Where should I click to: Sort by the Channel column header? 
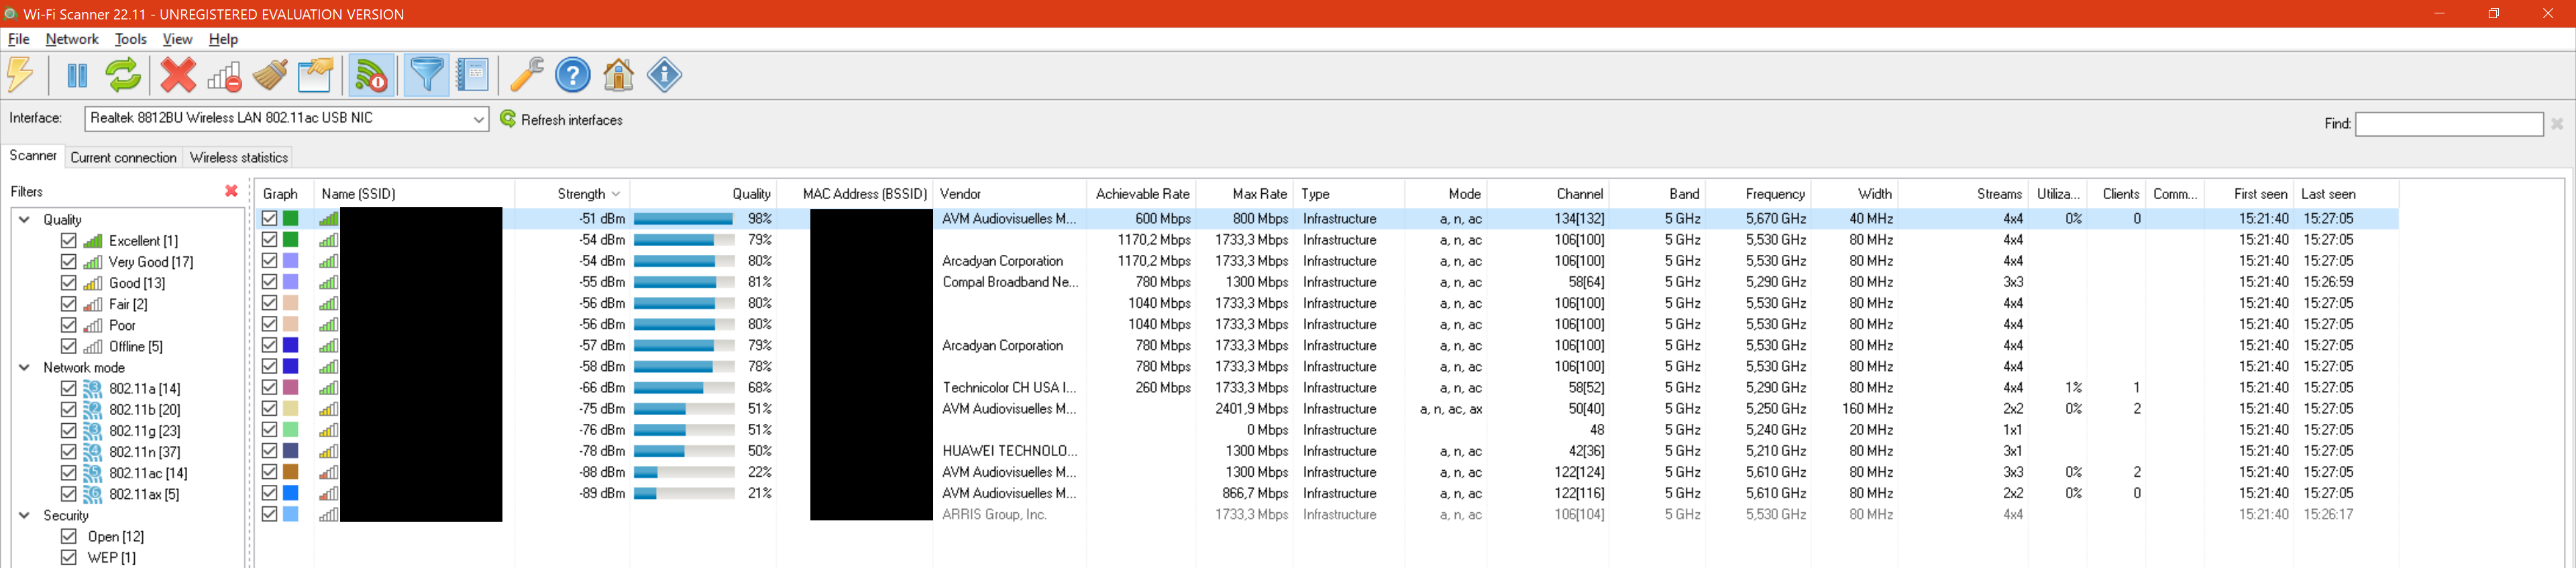click(x=1548, y=194)
